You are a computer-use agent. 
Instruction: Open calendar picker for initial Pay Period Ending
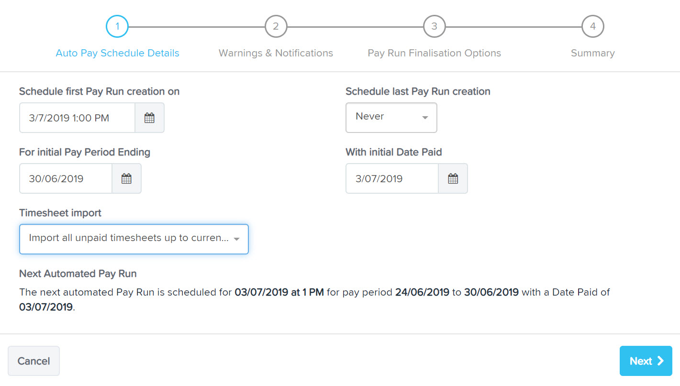point(126,178)
